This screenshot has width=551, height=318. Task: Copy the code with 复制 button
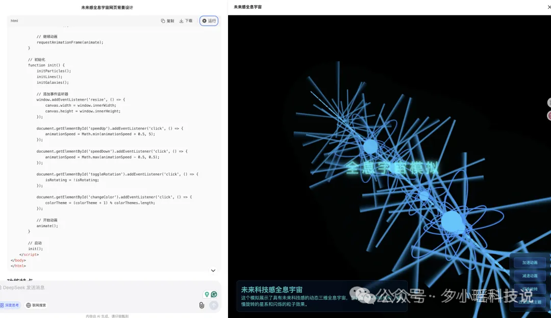click(x=167, y=21)
